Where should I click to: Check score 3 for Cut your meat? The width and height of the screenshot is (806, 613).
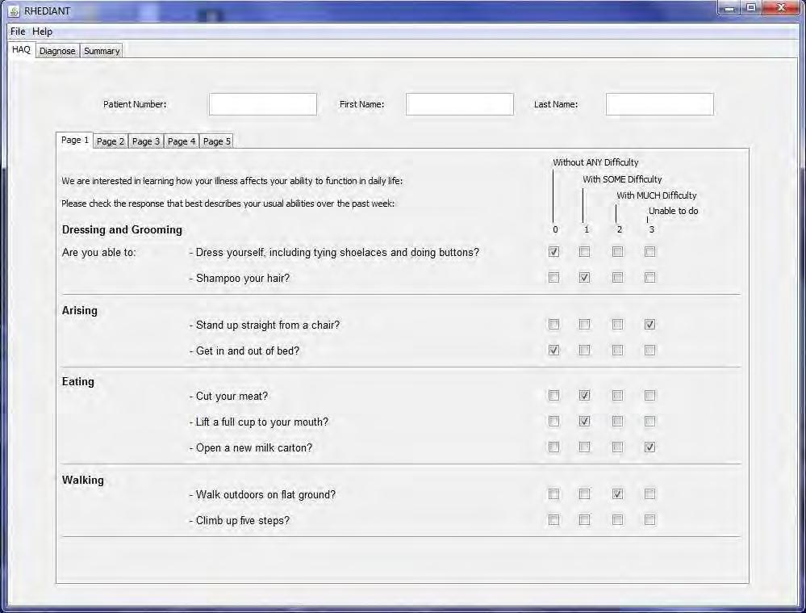click(649, 395)
